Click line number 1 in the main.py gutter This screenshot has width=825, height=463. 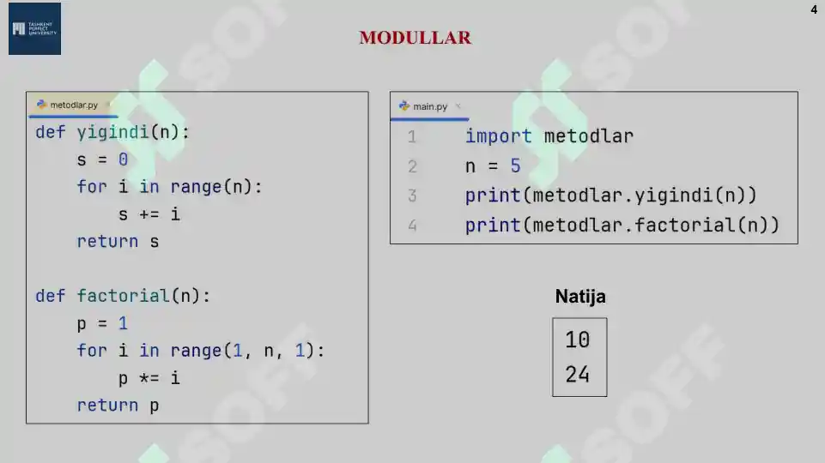coord(412,136)
